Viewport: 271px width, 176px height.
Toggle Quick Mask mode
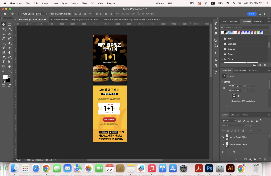[3, 86]
